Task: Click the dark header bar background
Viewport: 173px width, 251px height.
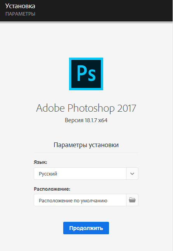Action: 104,11
